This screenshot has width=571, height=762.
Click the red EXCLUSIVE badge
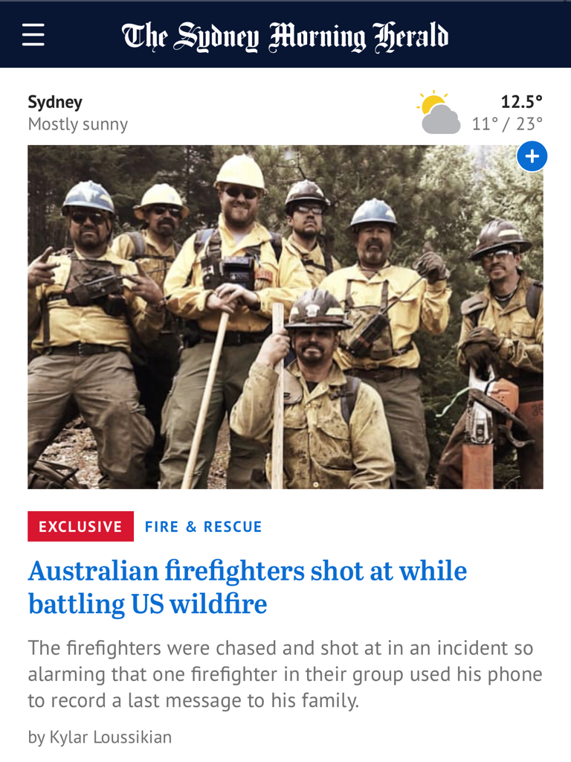[80, 526]
